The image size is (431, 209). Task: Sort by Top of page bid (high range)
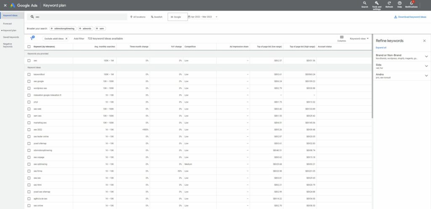tap(302, 47)
